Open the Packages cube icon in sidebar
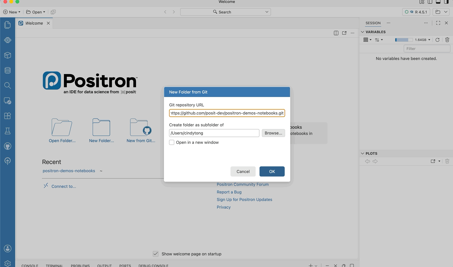Viewport: 453px width, 267px height. click(x=8, y=55)
